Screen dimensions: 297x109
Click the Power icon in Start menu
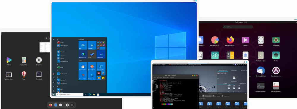[x=53, y=91]
